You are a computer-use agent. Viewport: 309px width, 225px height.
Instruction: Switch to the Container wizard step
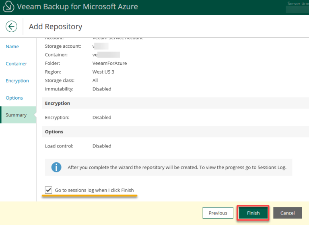point(16,63)
